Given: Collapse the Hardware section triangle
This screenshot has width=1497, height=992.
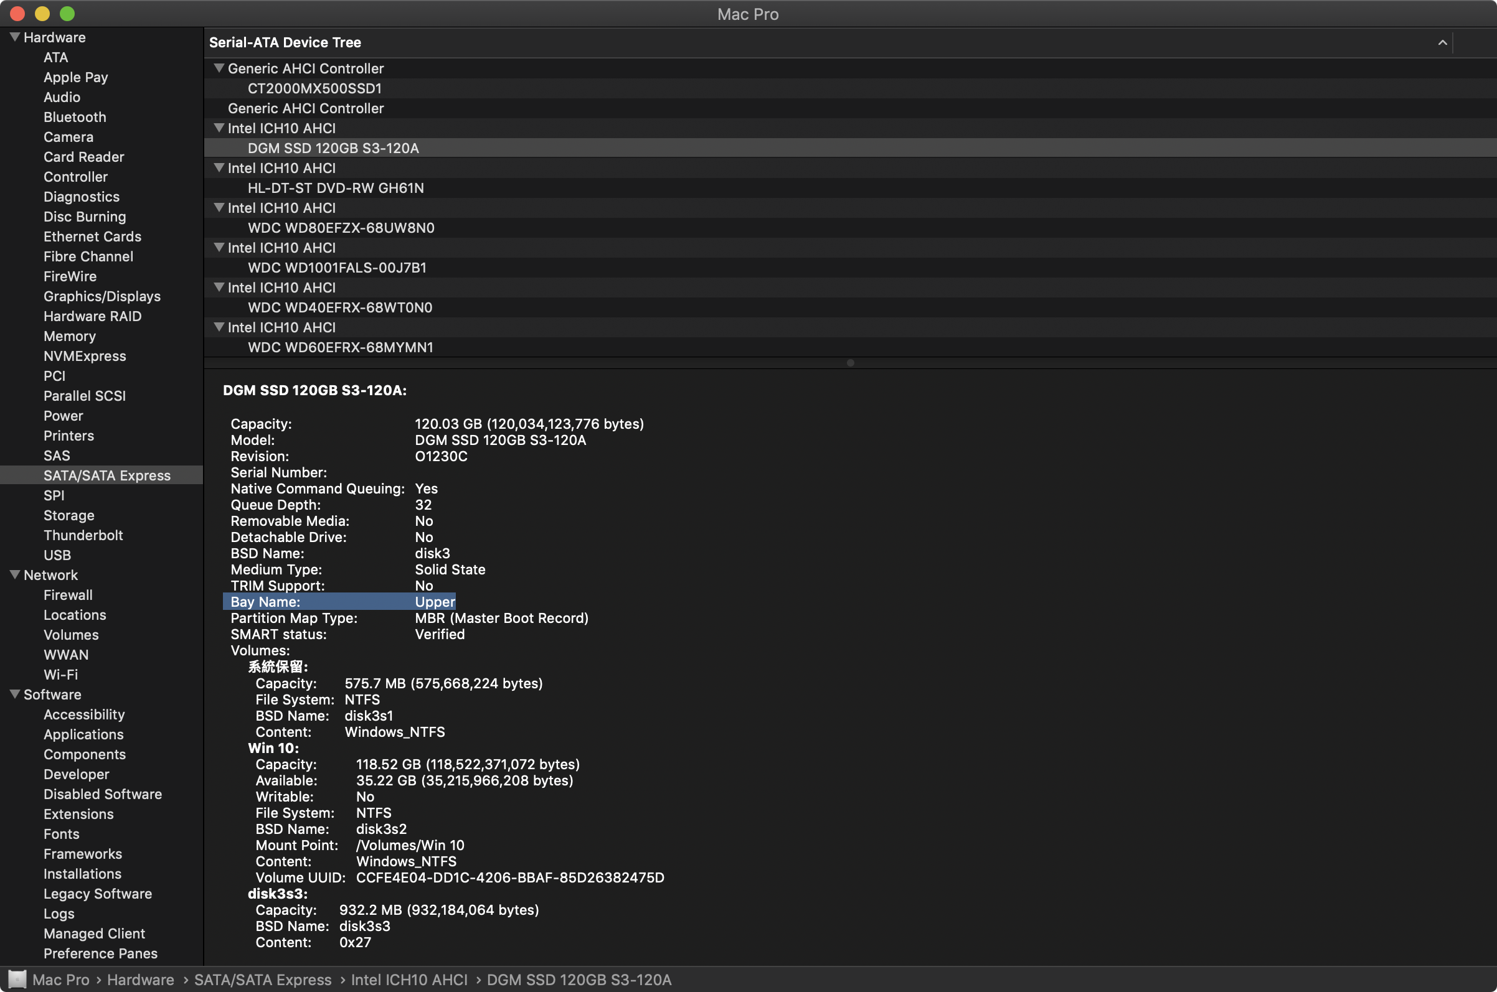Looking at the screenshot, I should [15, 37].
